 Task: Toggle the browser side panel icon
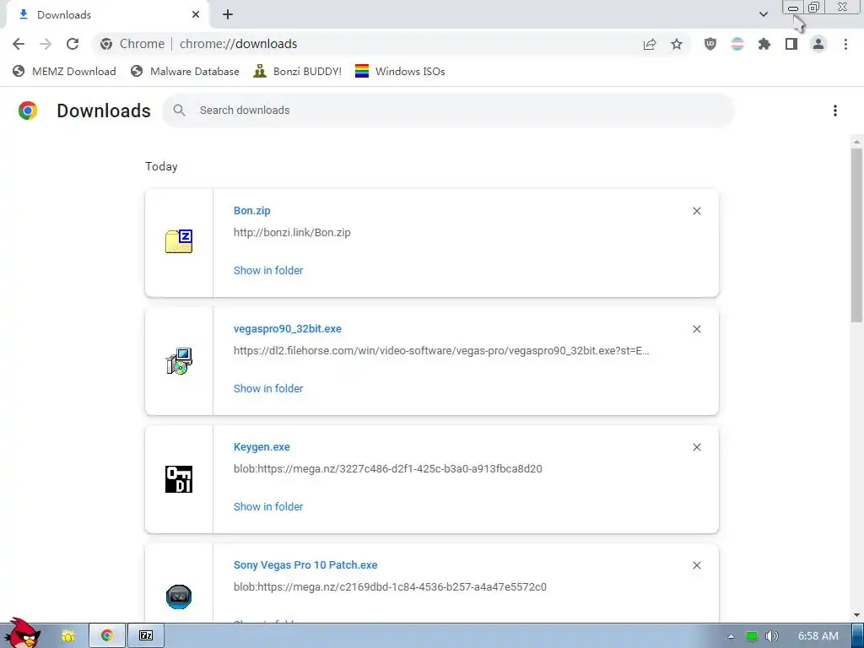[x=791, y=44]
